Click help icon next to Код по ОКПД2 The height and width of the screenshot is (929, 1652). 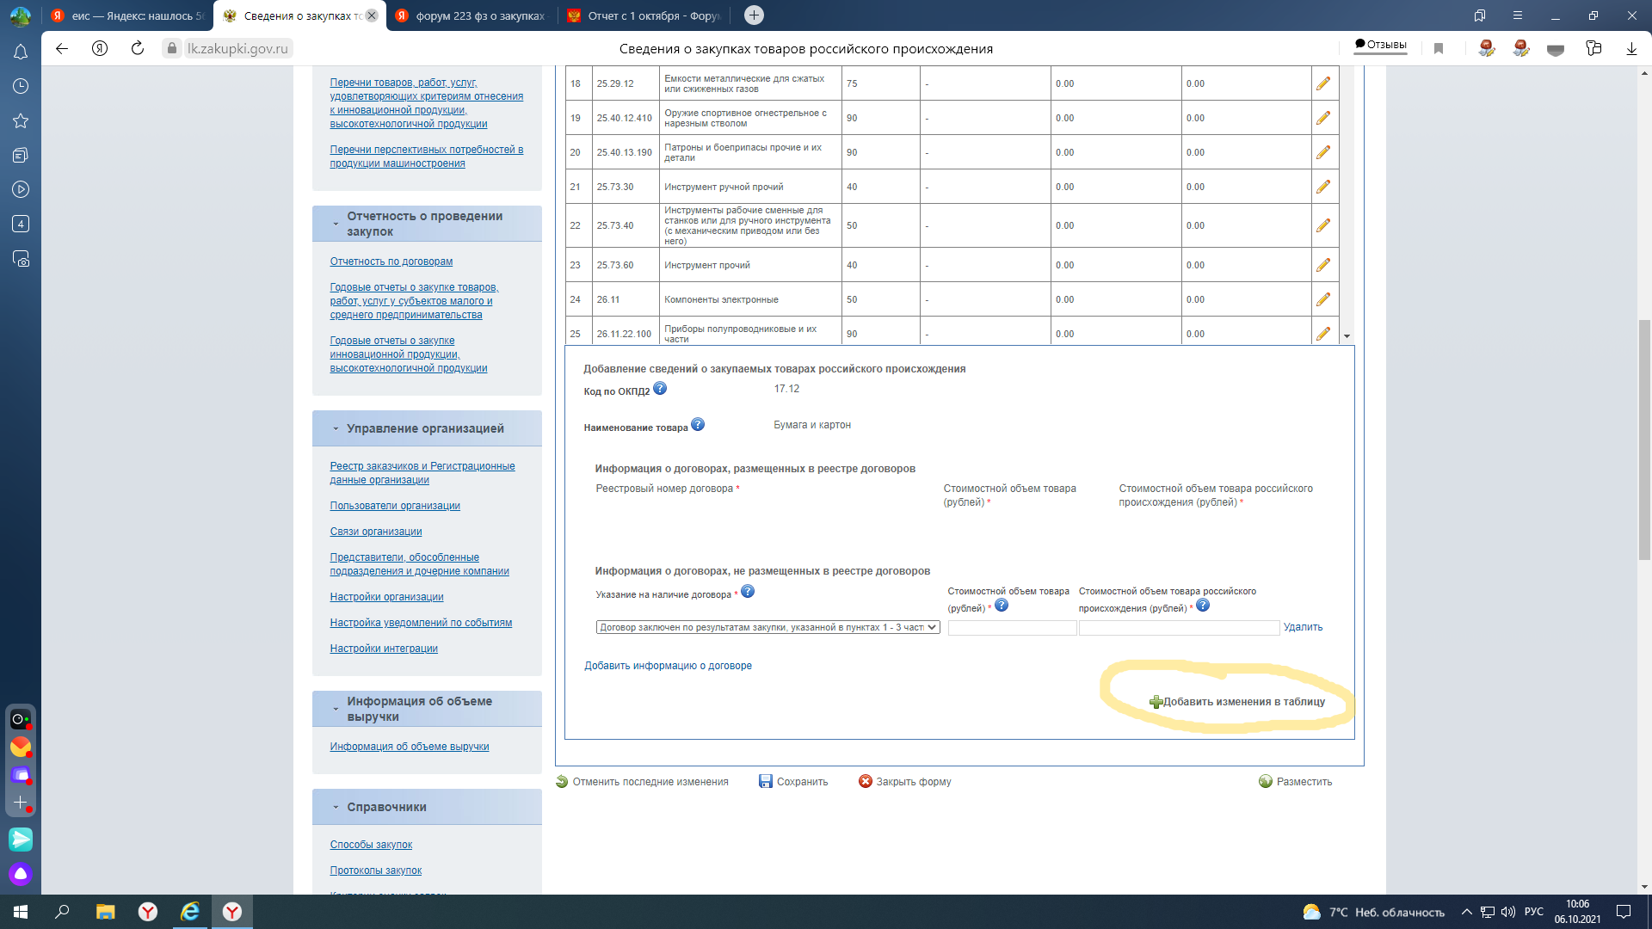[x=660, y=389]
